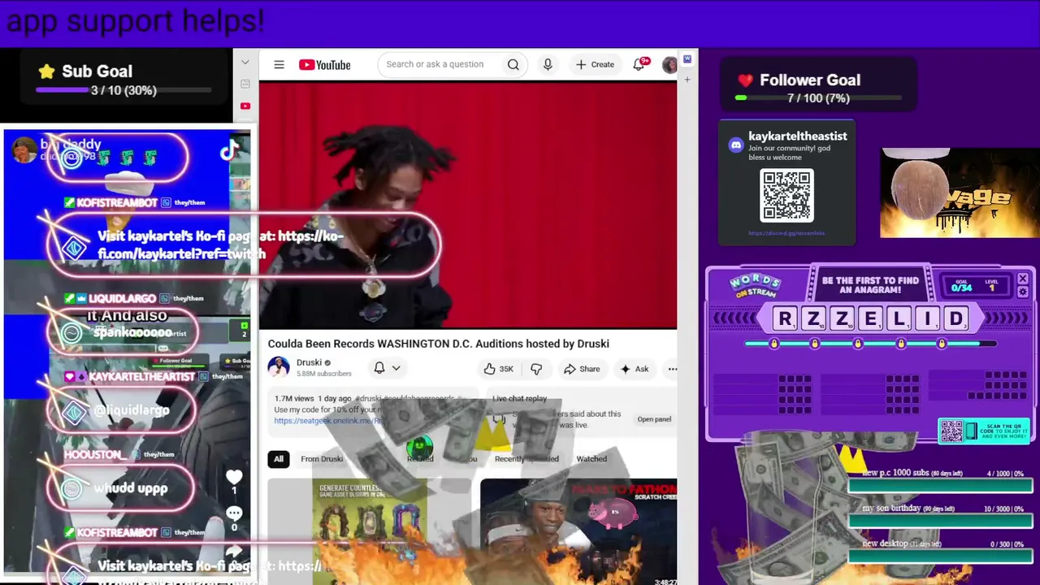Viewport: 1040px width, 585px height.
Task: Start voice search with the microphone icon
Action: 548,65
